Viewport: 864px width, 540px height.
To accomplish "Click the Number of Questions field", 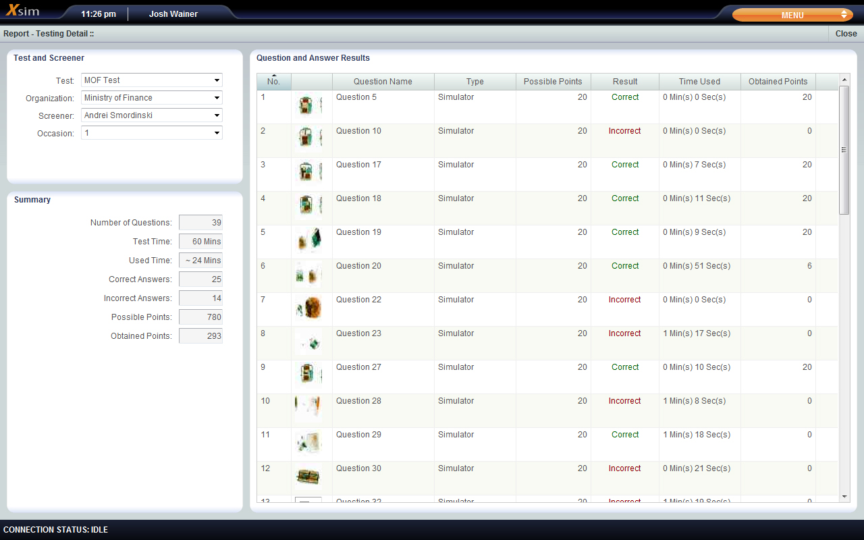I will 200,223.
